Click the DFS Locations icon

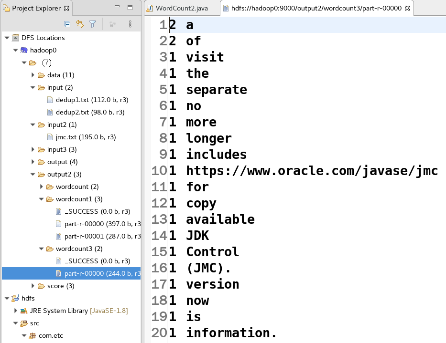(x=15, y=38)
